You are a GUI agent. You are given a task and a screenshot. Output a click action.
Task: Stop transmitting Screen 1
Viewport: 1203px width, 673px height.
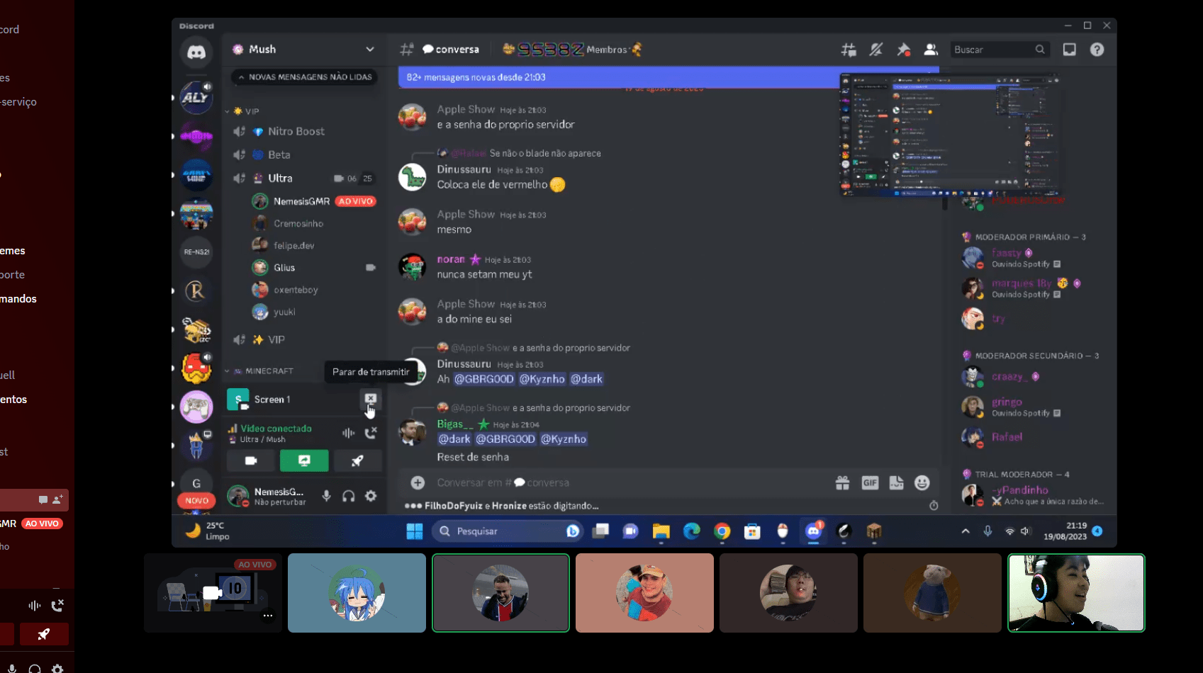(370, 400)
